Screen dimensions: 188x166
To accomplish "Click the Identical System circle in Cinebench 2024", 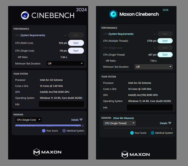I will coord(64,131).
